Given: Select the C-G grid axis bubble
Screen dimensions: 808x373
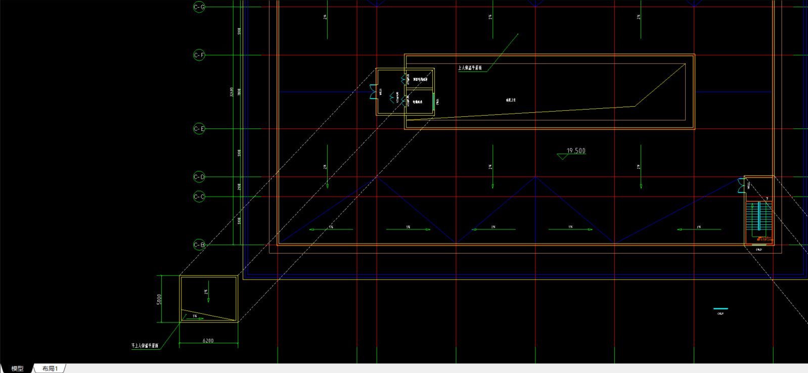Looking at the screenshot, I should 199,7.
